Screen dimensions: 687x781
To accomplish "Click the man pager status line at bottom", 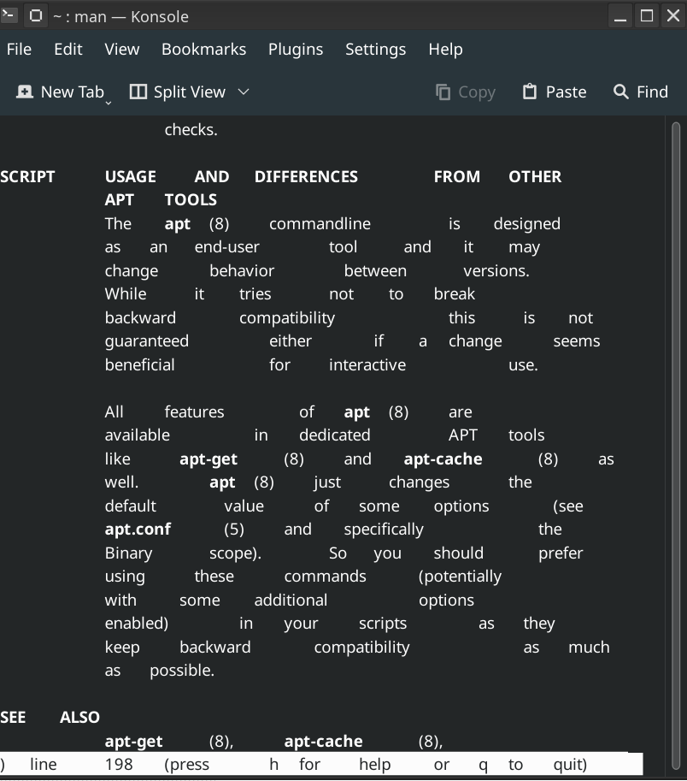I will click(320, 764).
